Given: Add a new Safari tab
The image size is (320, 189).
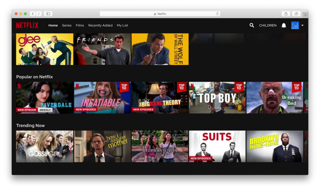Looking at the screenshot, I should (x=305, y=15).
